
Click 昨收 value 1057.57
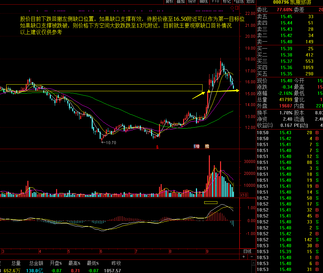[112, 271]
